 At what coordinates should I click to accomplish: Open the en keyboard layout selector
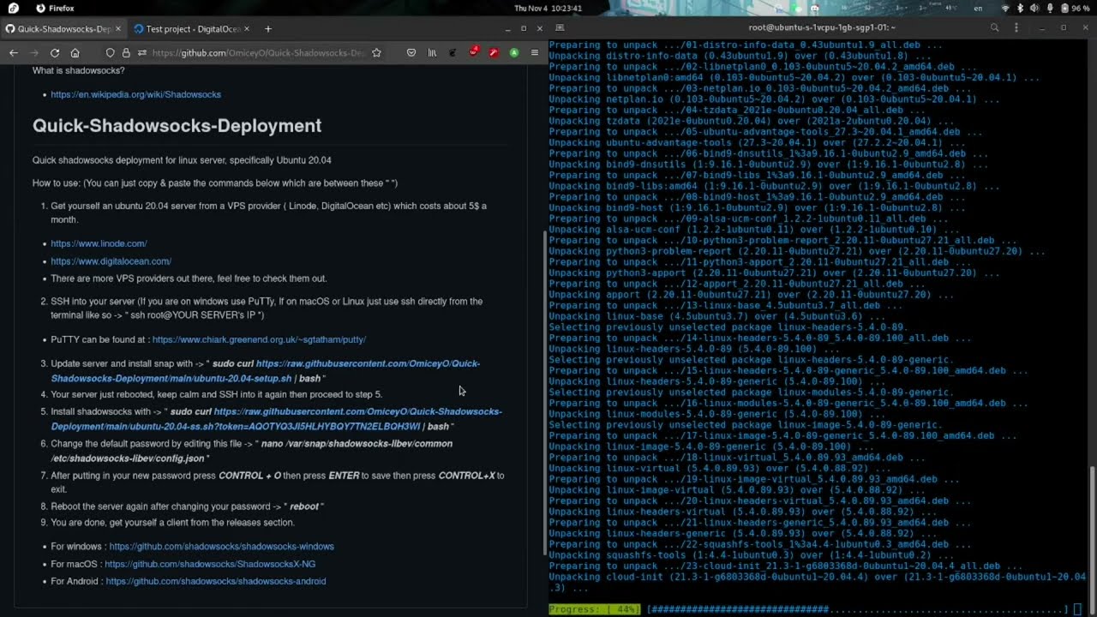point(979,8)
